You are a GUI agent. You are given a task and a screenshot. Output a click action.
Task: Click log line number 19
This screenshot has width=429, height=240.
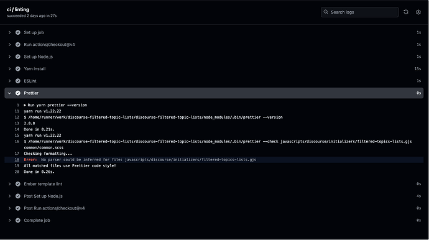(17, 165)
